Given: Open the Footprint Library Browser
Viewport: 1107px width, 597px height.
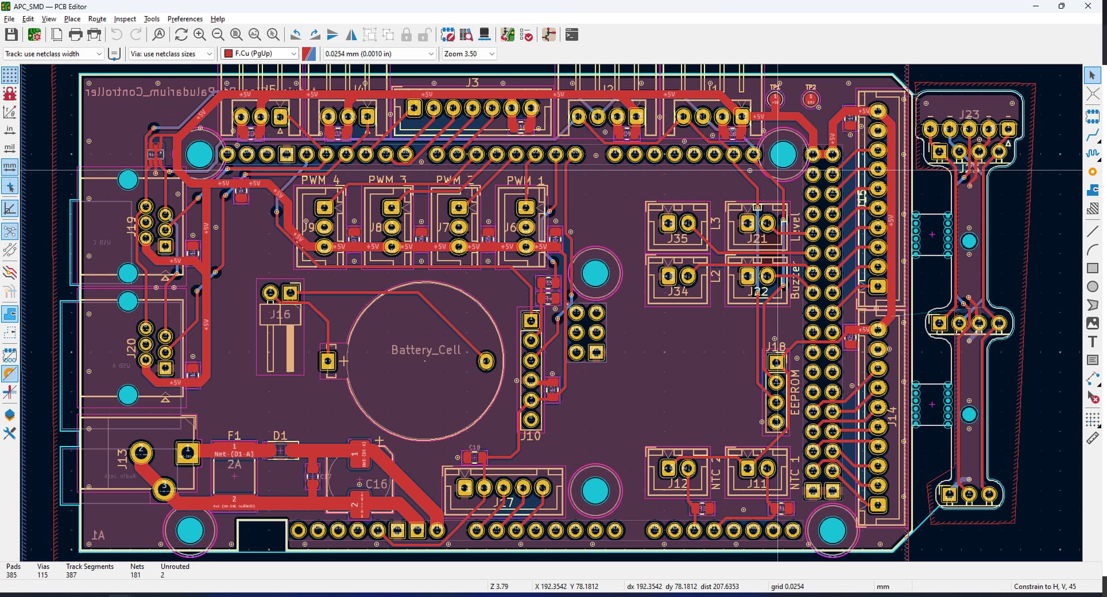Looking at the screenshot, I should (x=466, y=35).
